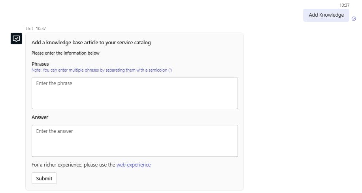Screen dimensions: 362x193
Task: Focus the Phrases text box
Action: click(x=134, y=93)
